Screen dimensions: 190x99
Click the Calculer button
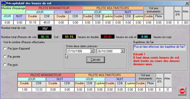pyautogui.click(x=96, y=60)
